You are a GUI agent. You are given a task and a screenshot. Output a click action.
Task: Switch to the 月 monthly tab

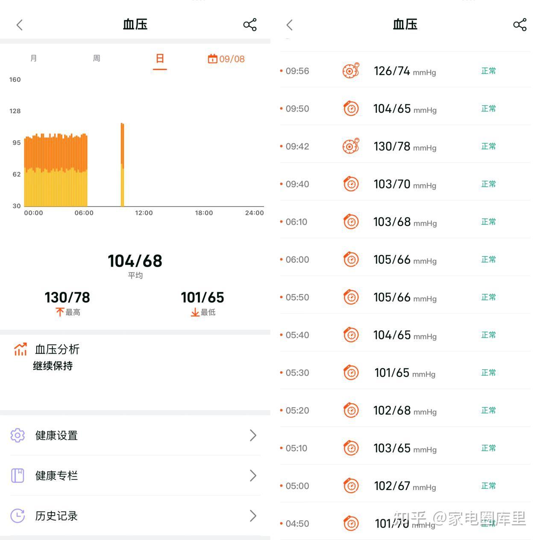coord(33,59)
